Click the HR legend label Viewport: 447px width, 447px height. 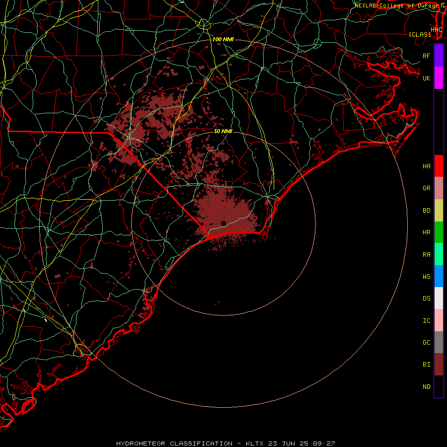426,232
